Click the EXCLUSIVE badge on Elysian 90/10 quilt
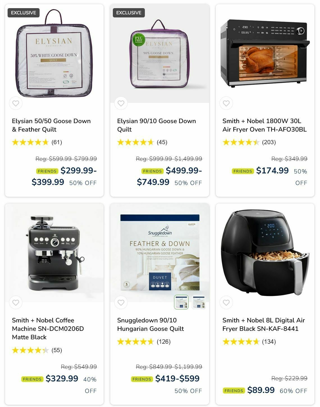 pyautogui.click(x=129, y=13)
